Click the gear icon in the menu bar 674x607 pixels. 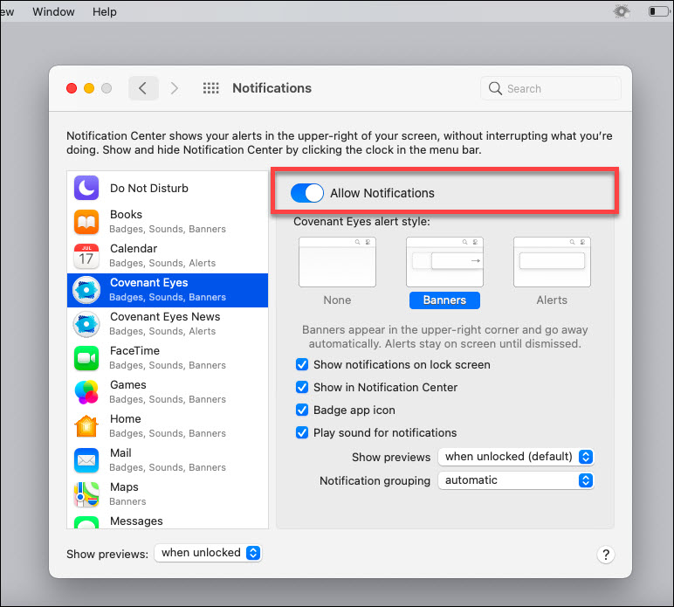(x=621, y=11)
